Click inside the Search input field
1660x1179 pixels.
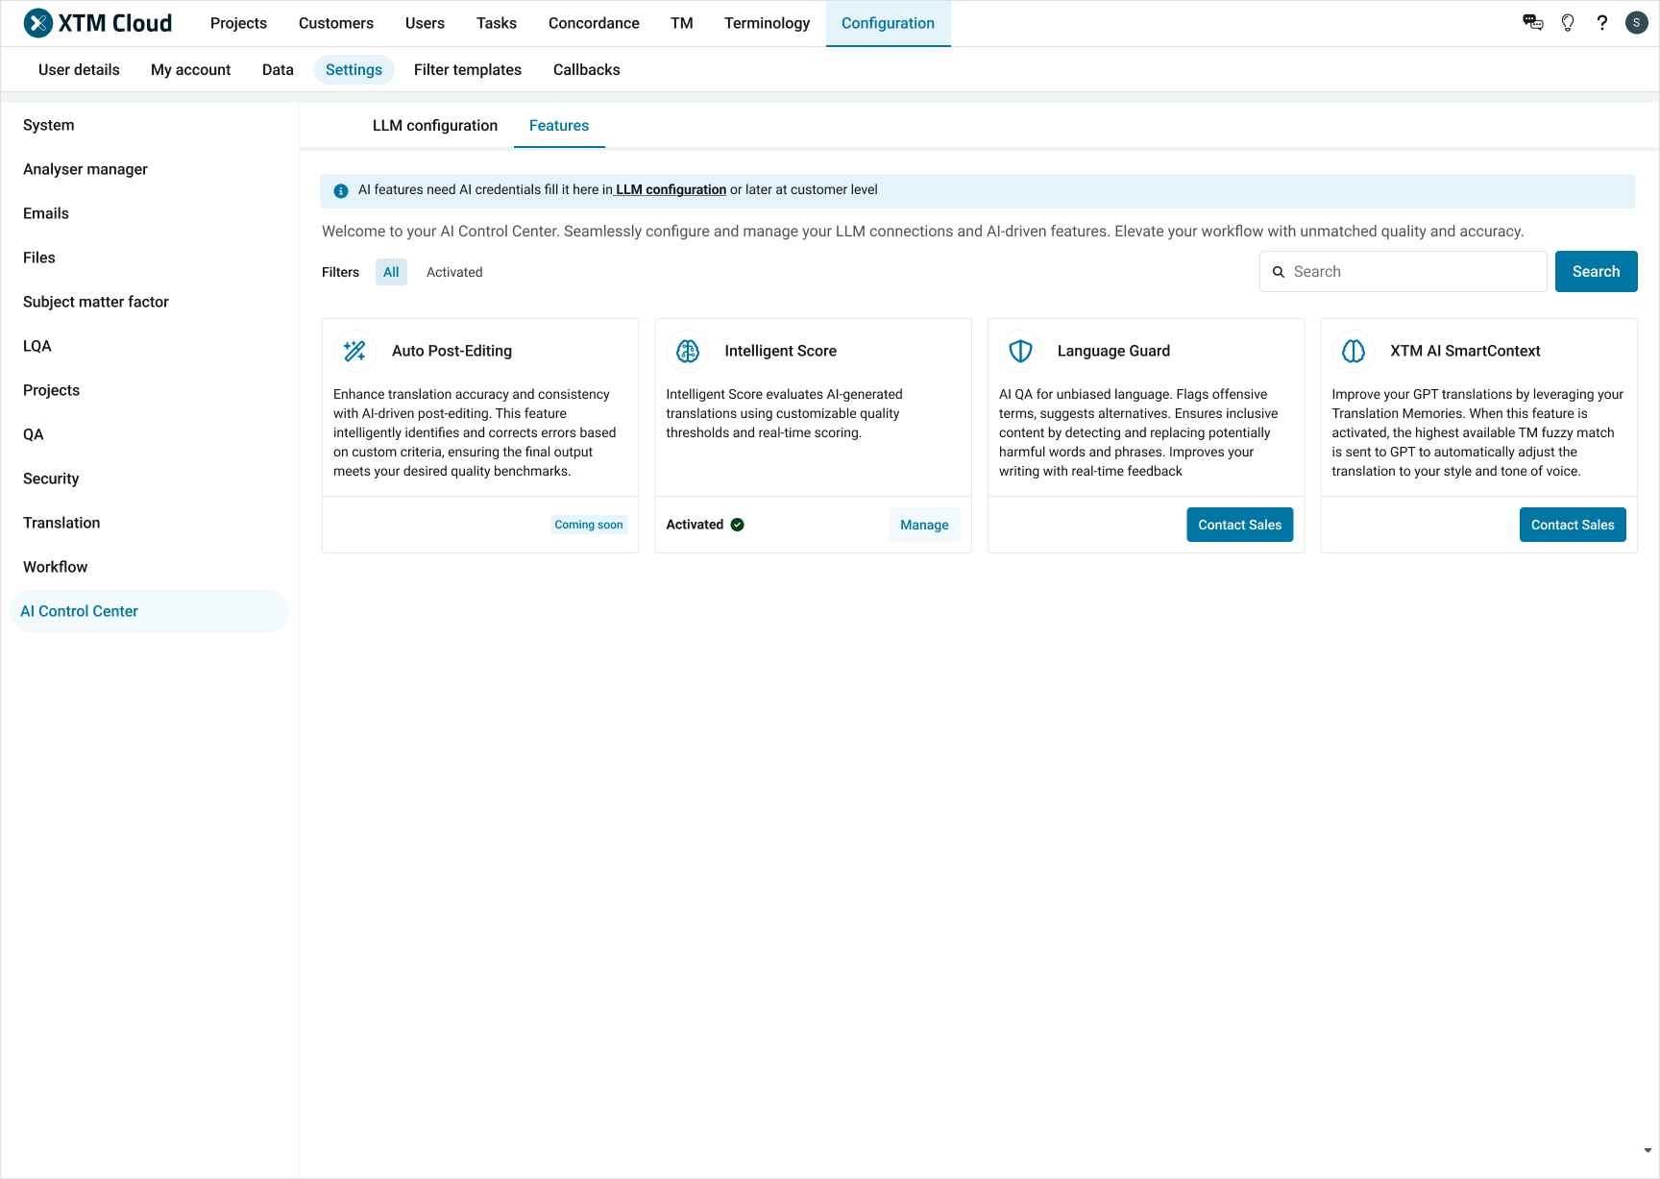click(1403, 271)
